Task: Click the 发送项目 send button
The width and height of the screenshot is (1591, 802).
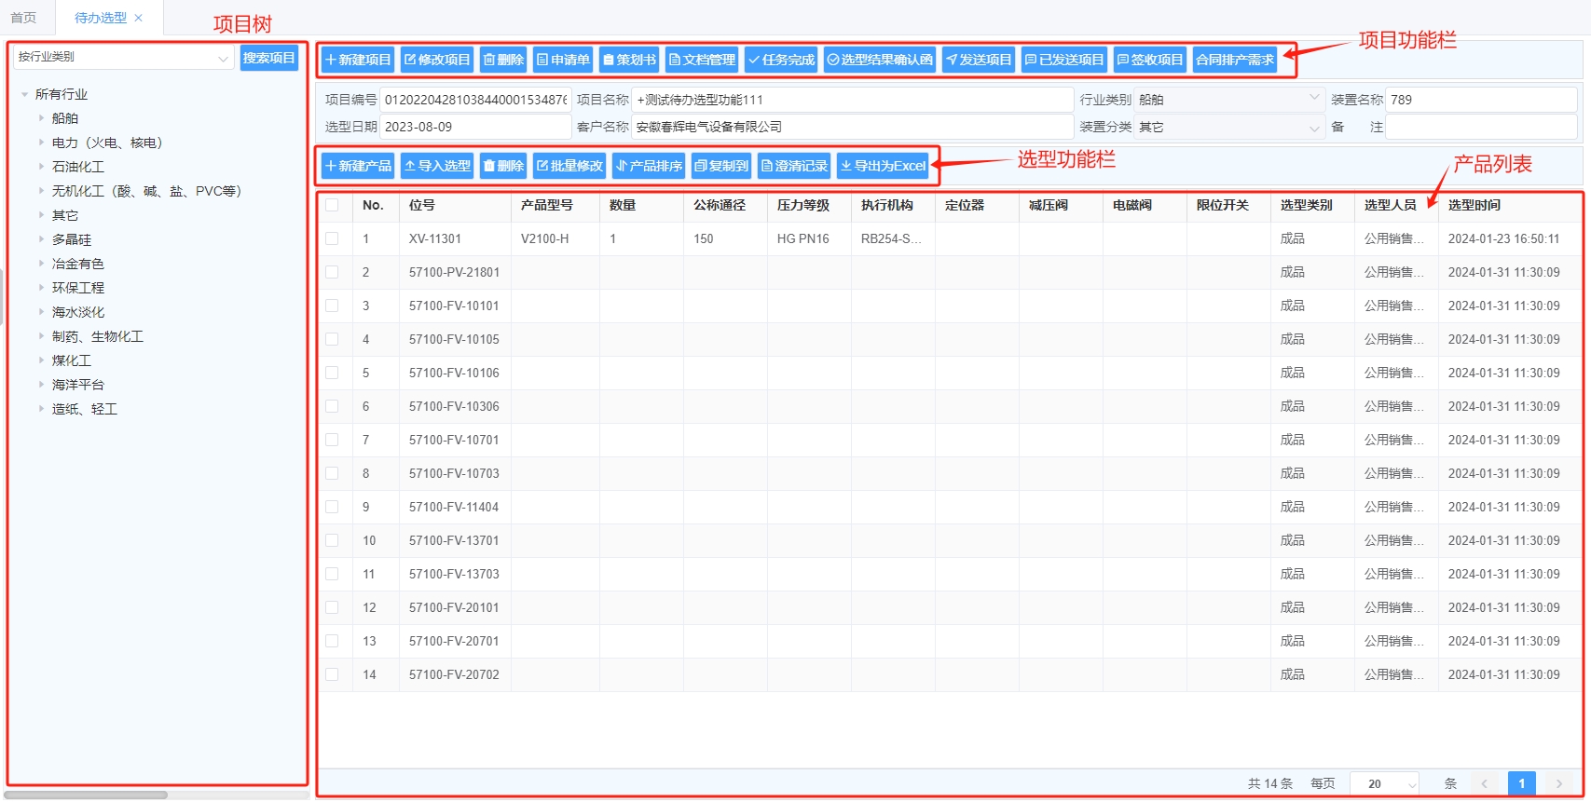Action: (x=978, y=60)
